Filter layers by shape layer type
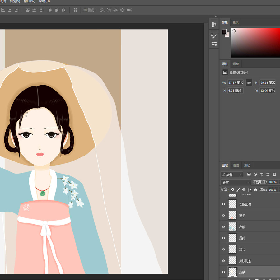280x280 pixels. pyautogui.click(x=268, y=175)
